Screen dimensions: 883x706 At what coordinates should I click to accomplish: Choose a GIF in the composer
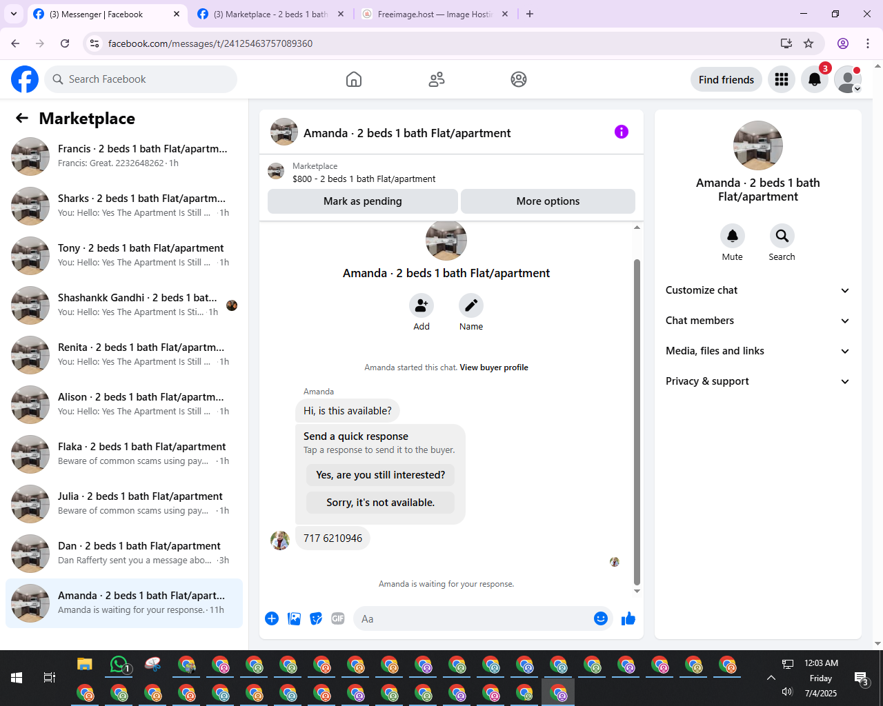click(338, 618)
